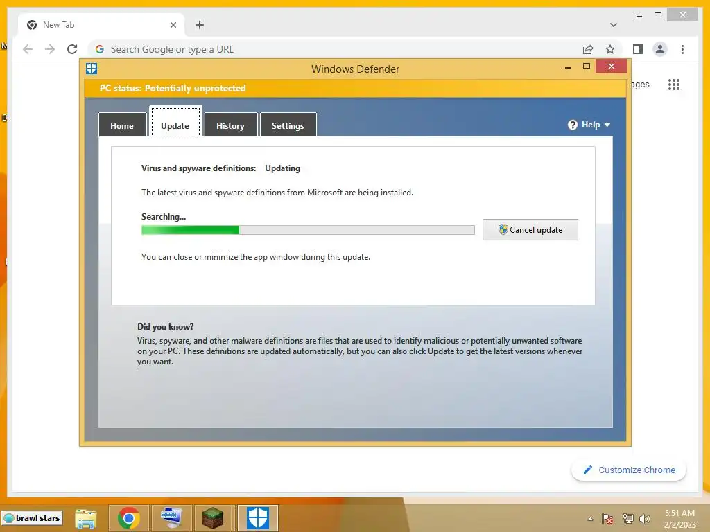Click the share page icon in Chrome
The image size is (710, 532).
coord(588,49)
